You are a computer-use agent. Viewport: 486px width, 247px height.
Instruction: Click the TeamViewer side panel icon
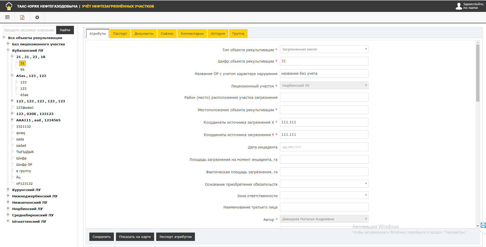point(483,225)
